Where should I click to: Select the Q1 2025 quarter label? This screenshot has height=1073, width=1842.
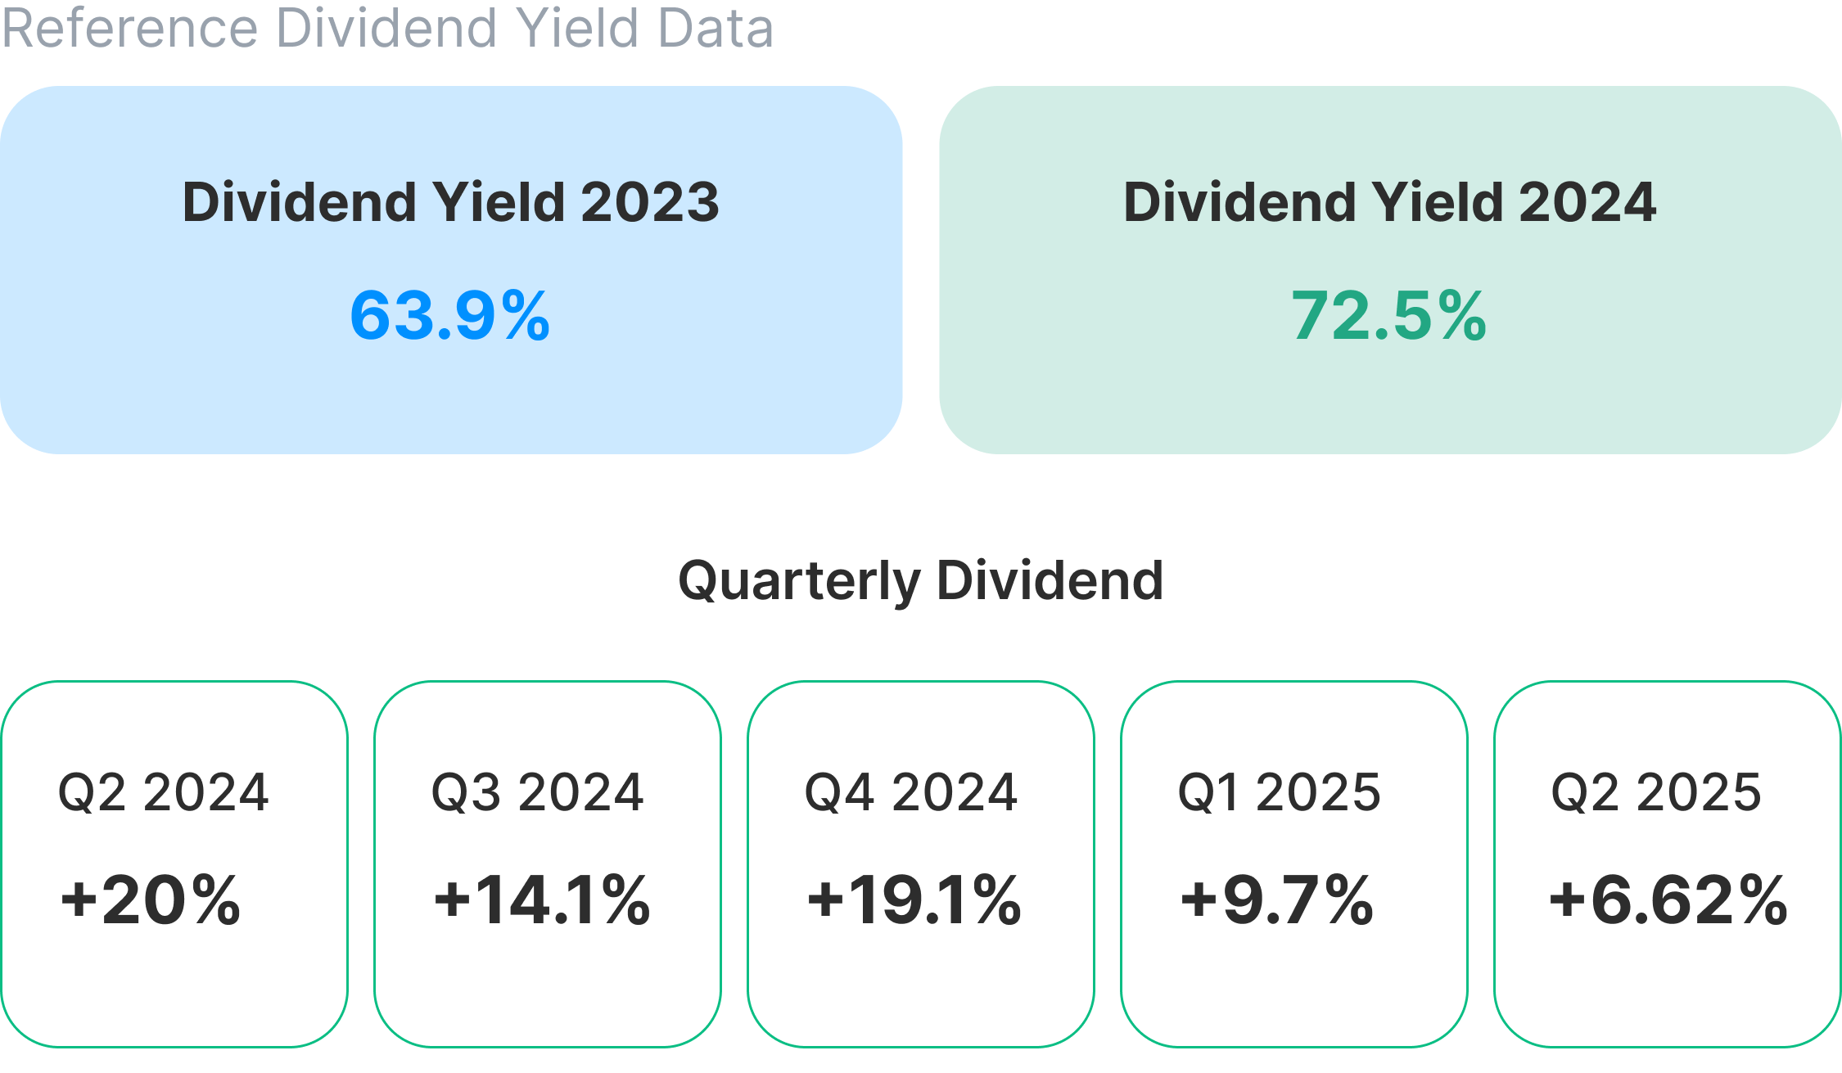click(1280, 792)
